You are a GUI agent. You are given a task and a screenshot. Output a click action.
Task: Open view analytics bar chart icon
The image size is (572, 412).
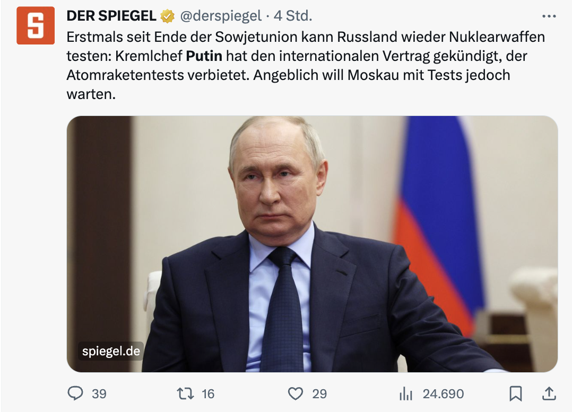pos(405,393)
